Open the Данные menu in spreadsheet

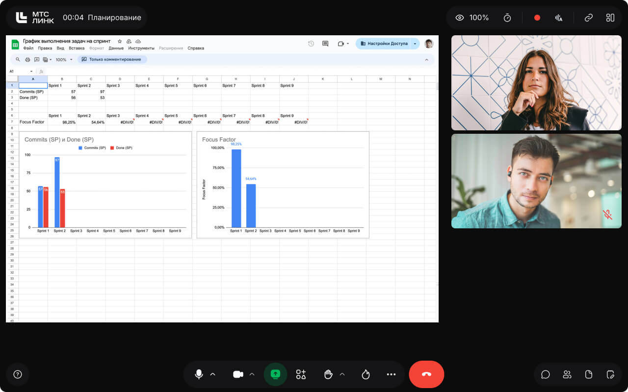point(116,48)
